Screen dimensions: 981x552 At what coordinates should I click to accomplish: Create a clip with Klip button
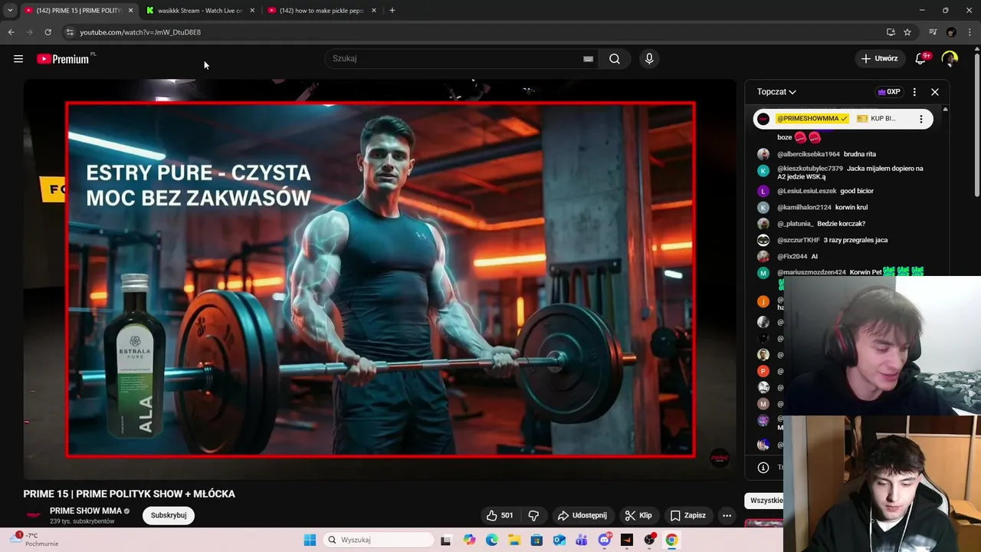638,515
